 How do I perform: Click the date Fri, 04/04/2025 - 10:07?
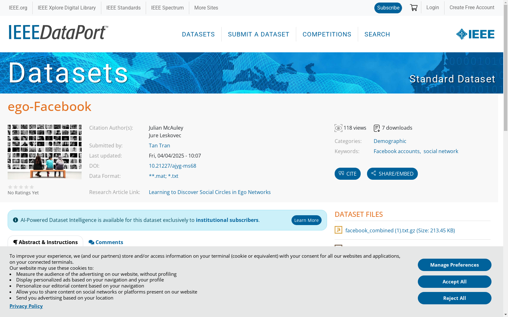point(175,156)
